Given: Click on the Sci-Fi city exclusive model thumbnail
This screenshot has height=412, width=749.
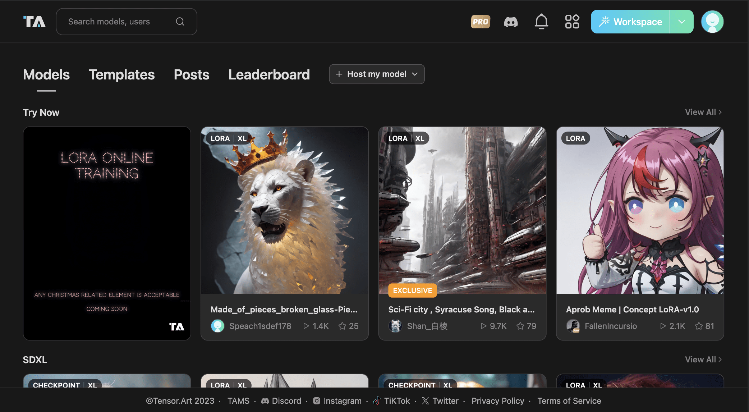Looking at the screenshot, I should pyautogui.click(x=463, y=210).
